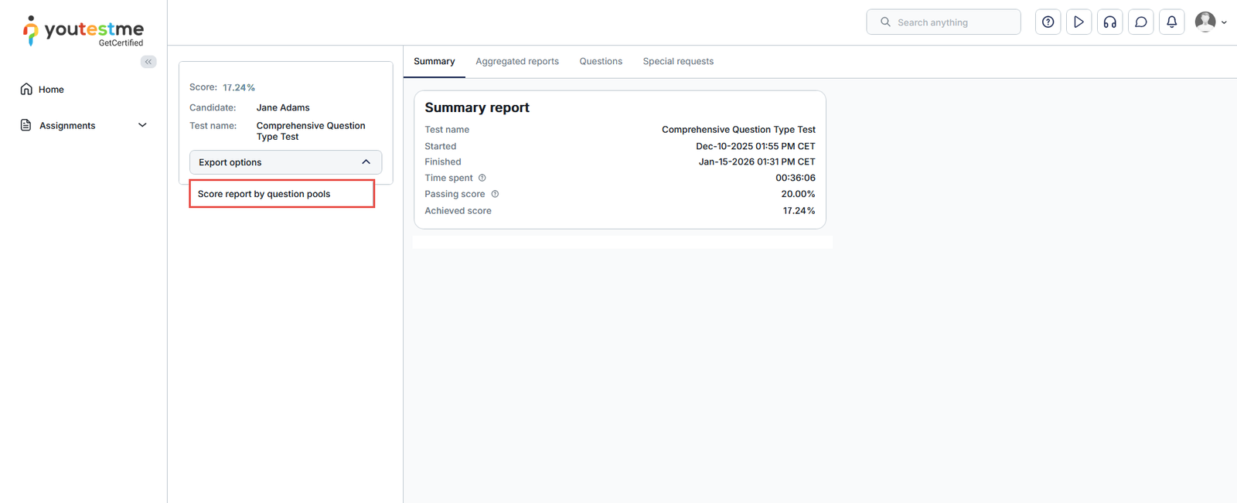Click the finished date Jan-15-2026 01:31 PM CET
The width and height of the screenshot is (1237, 503).
[757, 161]
